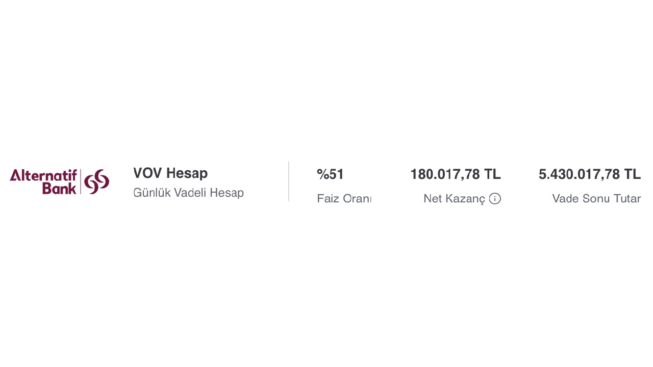The image size is (653, 367).
Task: Select the word "Bank" in the logo
Action: coord(59,189)
